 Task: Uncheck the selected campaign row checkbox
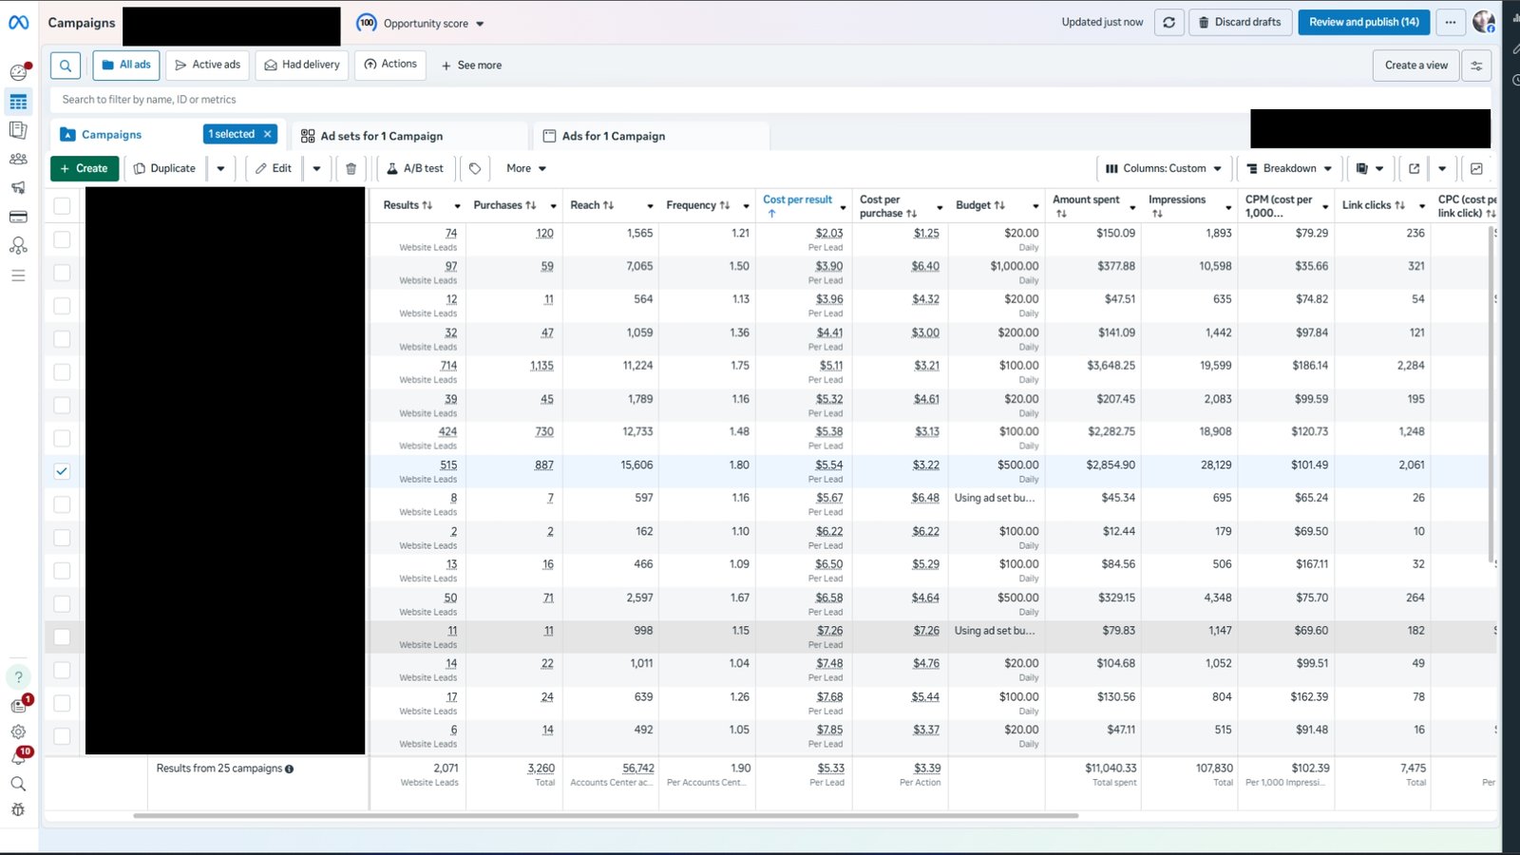pos(62,471)
